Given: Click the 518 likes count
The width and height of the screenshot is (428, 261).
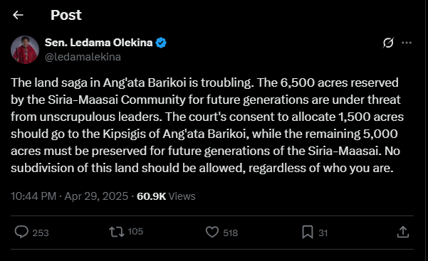Looking at the screenshot, I should tap(230, 233).
